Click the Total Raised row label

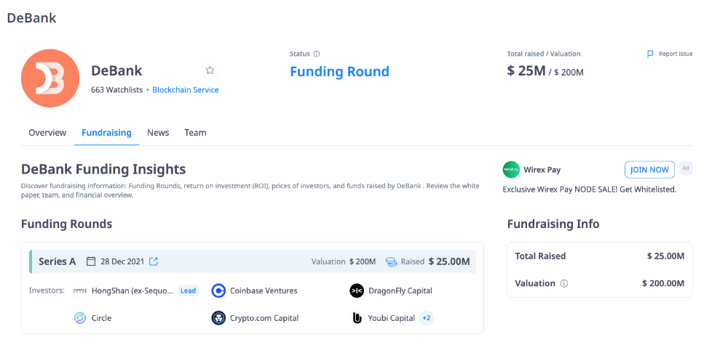point(540,256)
